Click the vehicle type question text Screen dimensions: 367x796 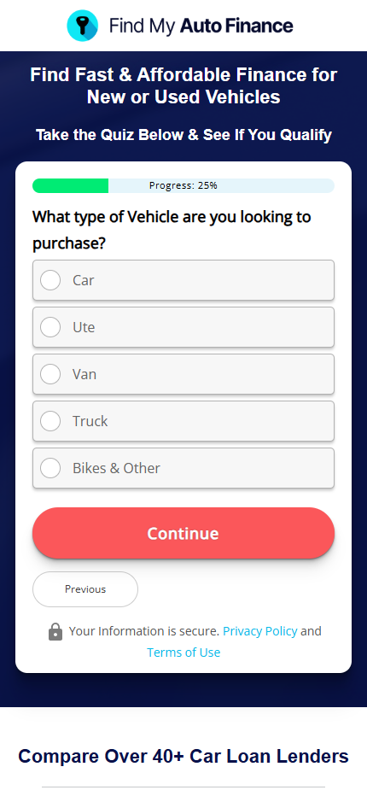coord(172,230)
